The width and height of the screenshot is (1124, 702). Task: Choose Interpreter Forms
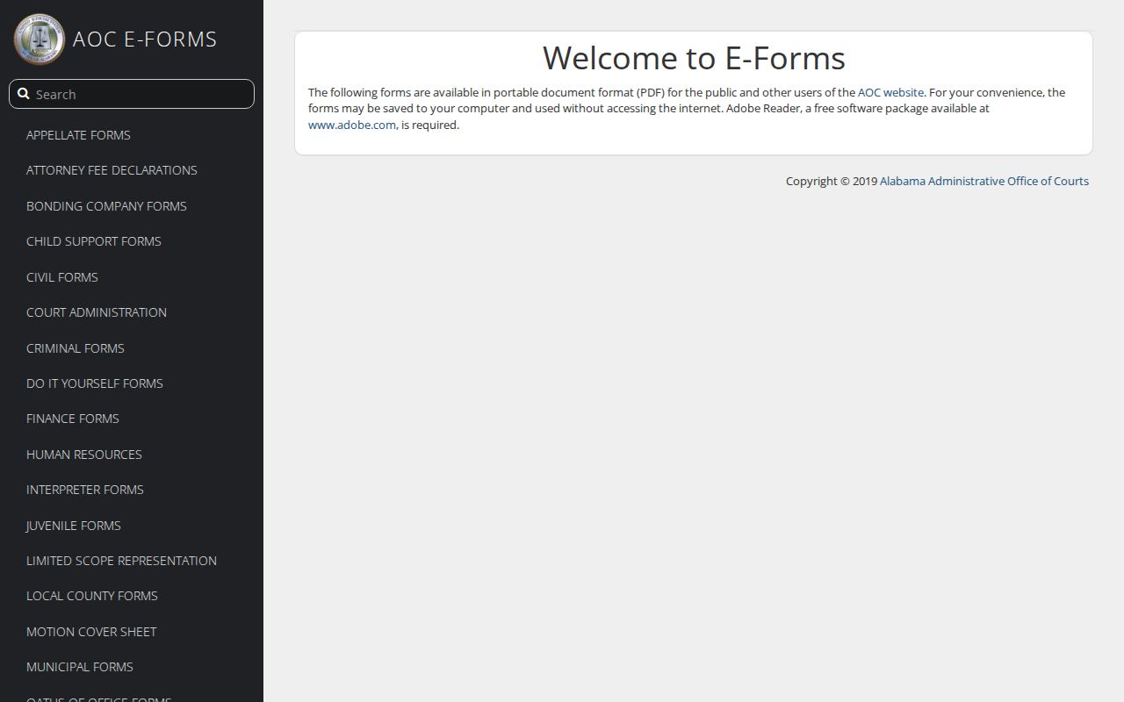pyautogui.click(x=85, y=490)
